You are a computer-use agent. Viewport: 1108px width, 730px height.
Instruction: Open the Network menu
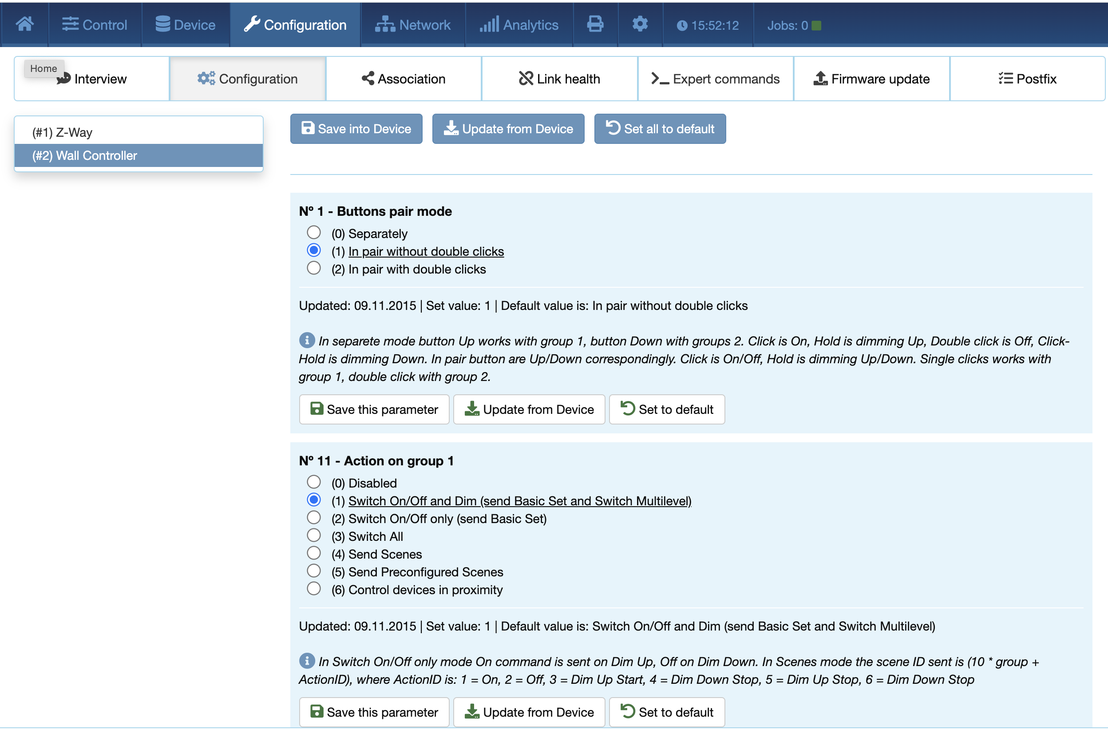point(413,24)
